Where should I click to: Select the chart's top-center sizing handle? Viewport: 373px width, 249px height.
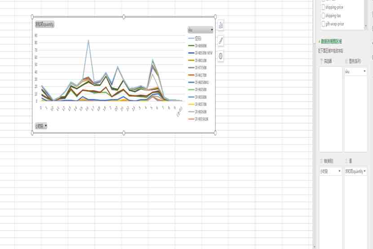pos(124,17)
